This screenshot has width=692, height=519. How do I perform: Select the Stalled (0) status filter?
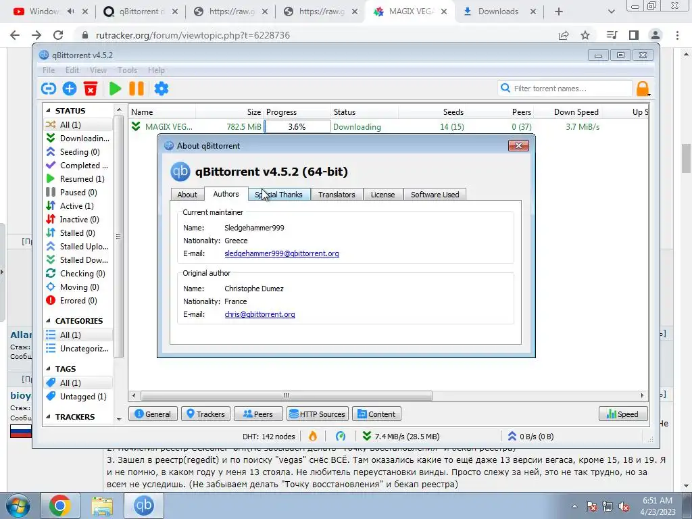coord(78,233)
